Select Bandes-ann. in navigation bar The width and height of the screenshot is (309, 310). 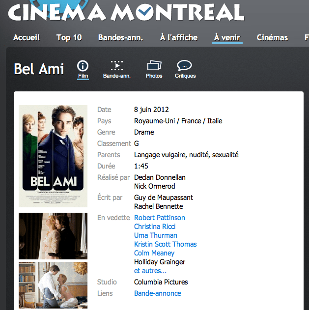[120, 37]
